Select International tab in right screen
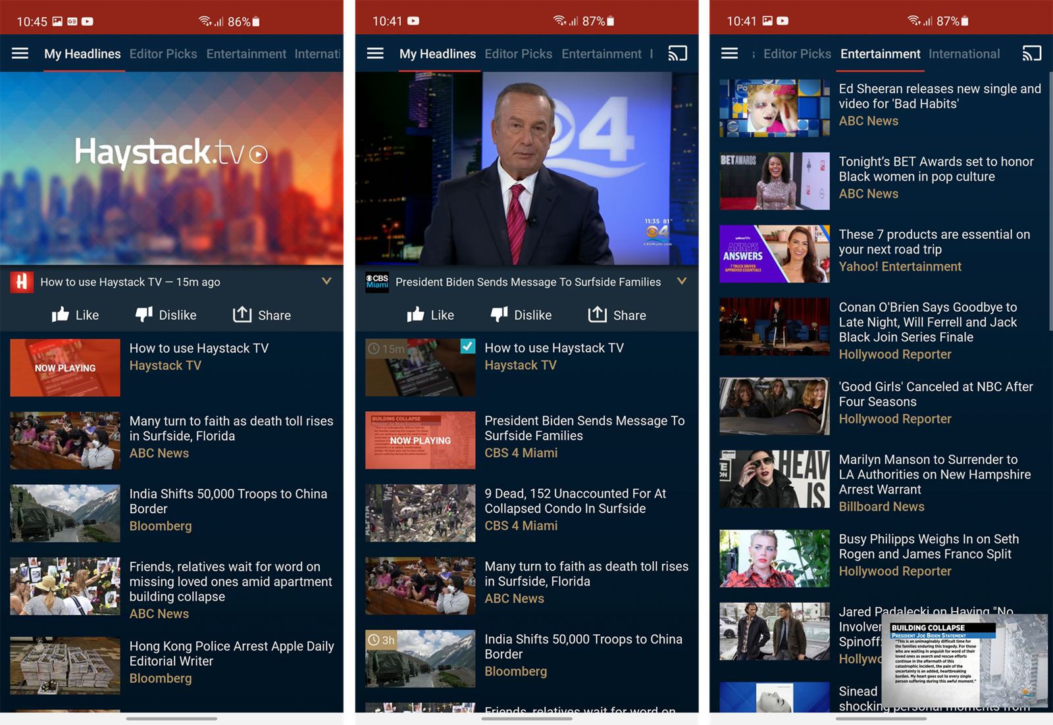This screenshot has width=1053, height=725. pos(964,54)
